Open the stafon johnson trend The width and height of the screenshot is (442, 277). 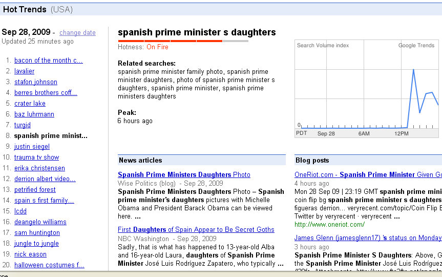pyautogui.click(x=36, y=82)
